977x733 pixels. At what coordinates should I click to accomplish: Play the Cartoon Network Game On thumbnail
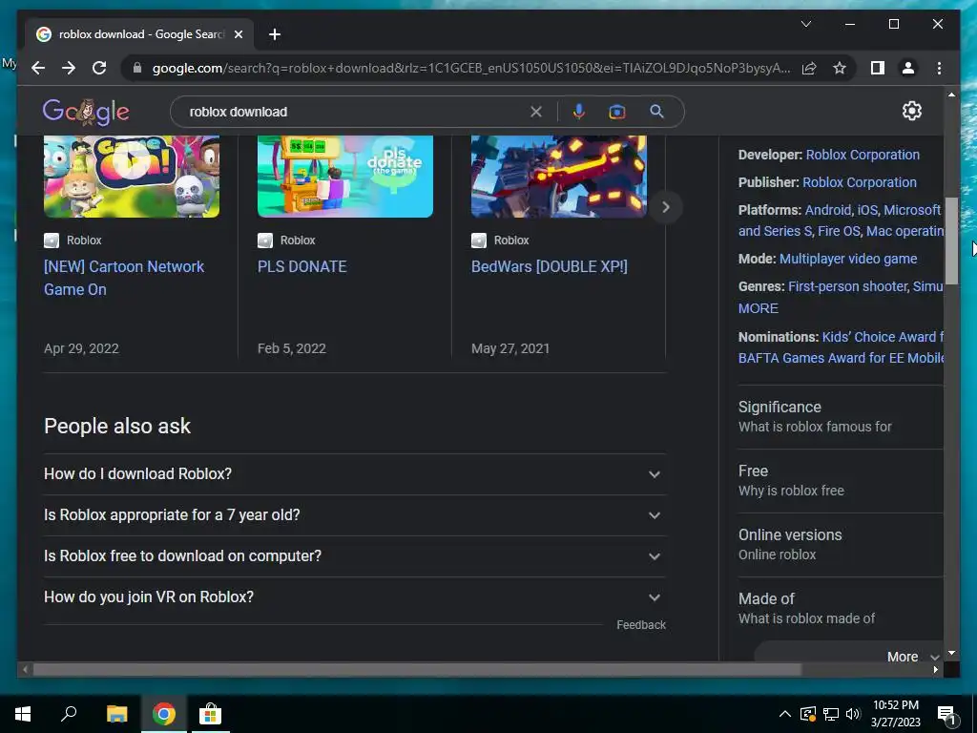pos(132,177)
